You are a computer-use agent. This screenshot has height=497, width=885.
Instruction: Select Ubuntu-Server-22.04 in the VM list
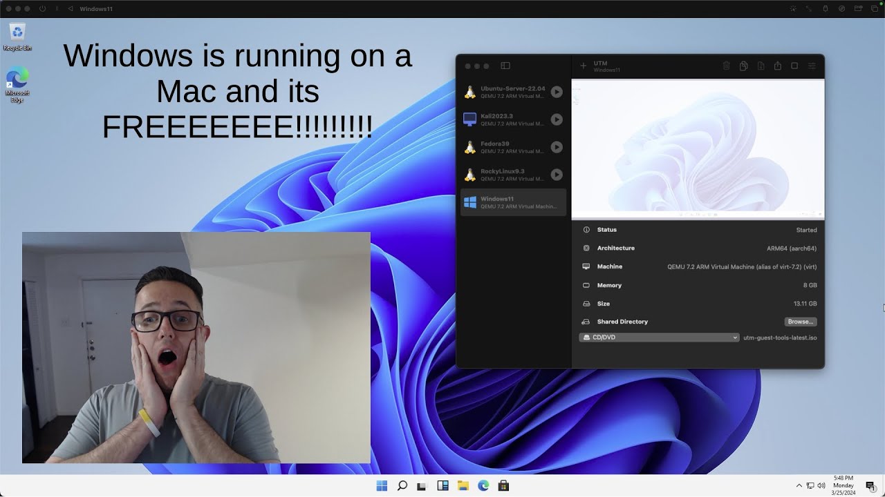[513, 92]
